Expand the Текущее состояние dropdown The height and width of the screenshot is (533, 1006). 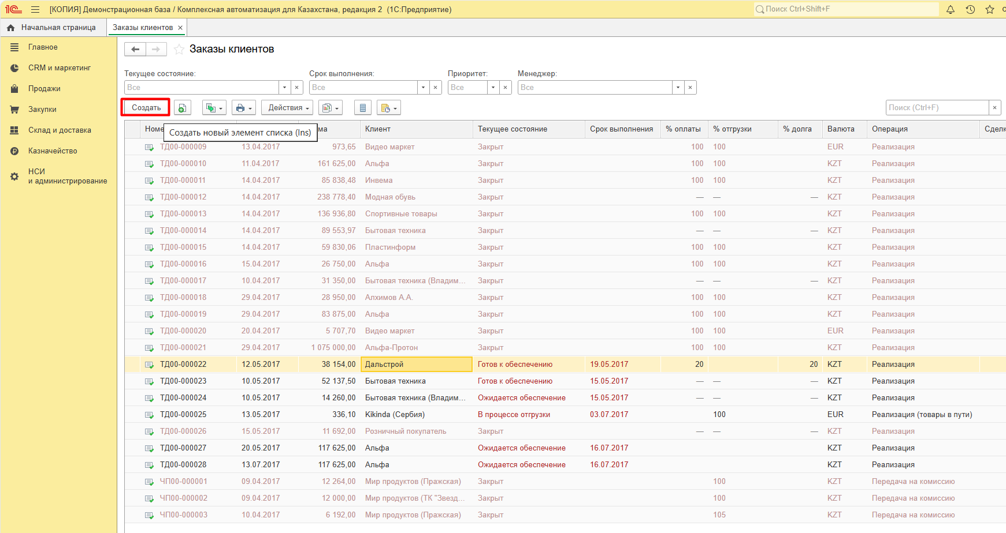click(284, 88)
